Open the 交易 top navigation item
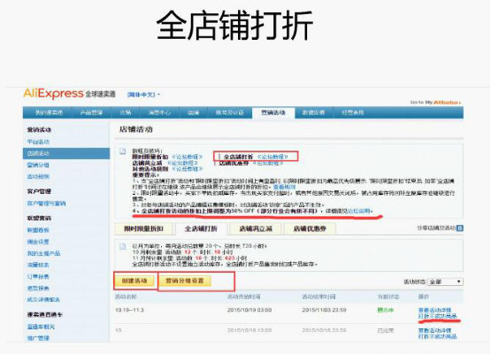The width and height of the screenshot is (491, 355). (126, 112)
